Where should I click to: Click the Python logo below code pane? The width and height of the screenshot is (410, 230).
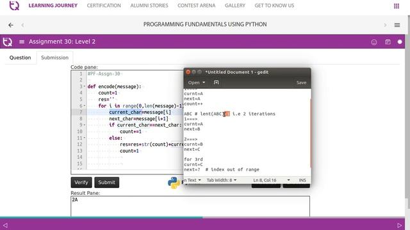174,183
